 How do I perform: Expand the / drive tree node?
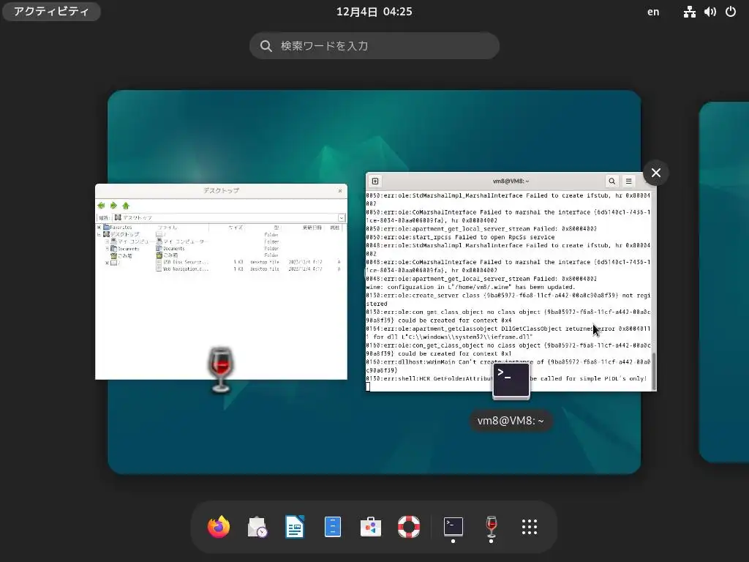[107, 263]
